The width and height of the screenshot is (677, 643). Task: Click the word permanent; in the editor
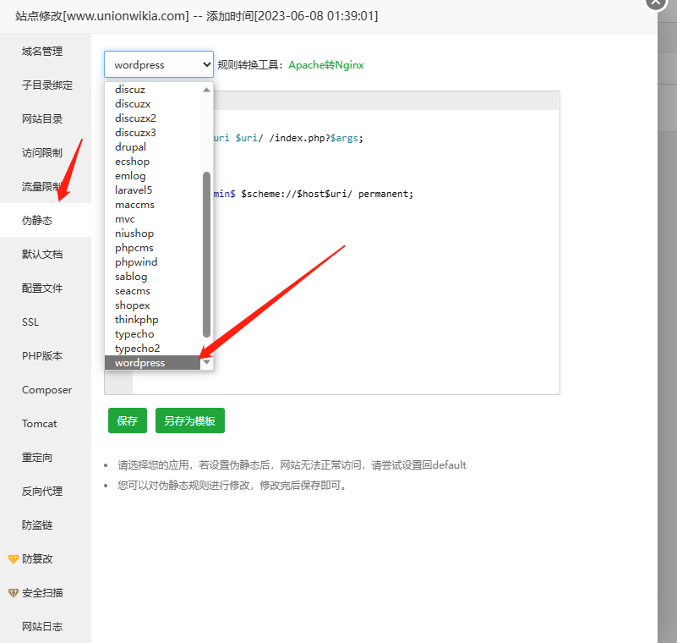pyautogui.click(x=385, y=194)
